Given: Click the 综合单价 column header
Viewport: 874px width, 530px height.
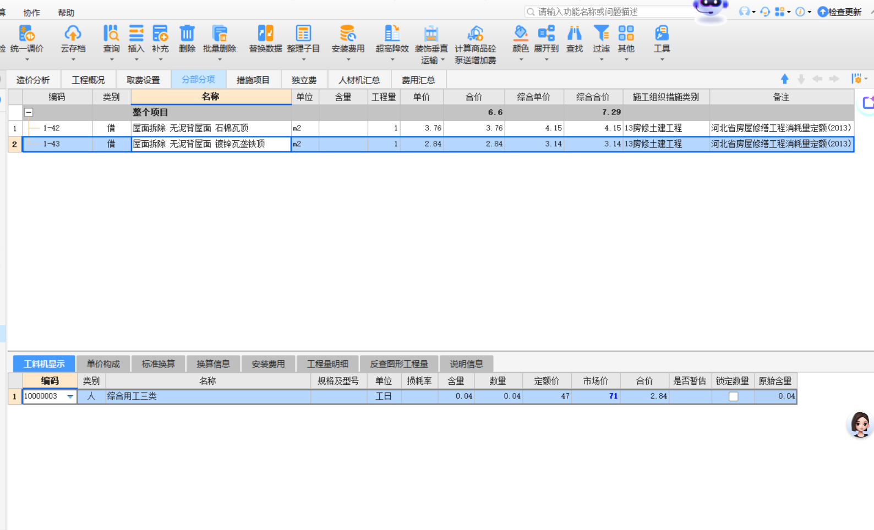Looking at the screenshot, I should (x=533, y=97).
